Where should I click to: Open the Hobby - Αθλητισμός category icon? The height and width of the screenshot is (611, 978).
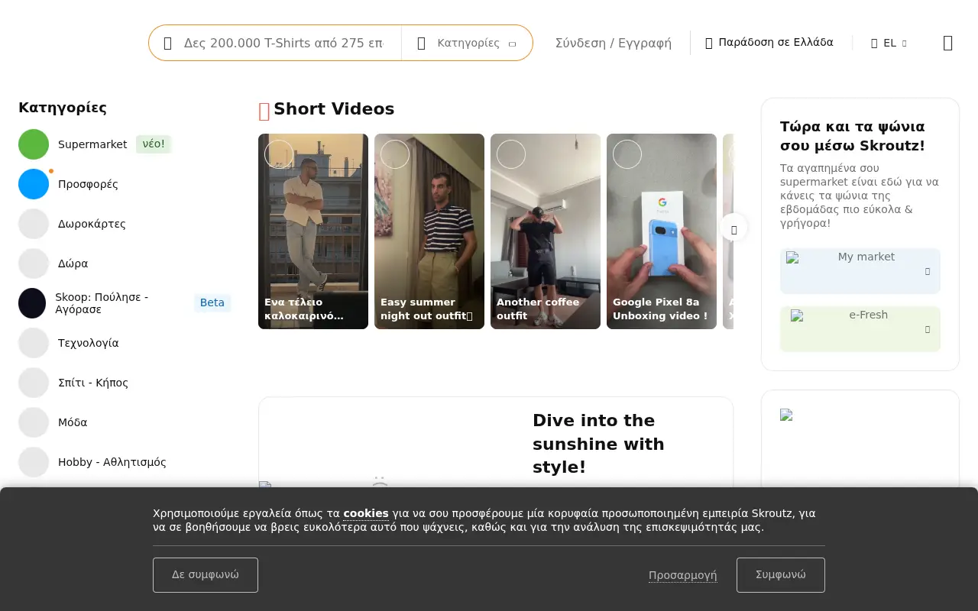point(34,462)
